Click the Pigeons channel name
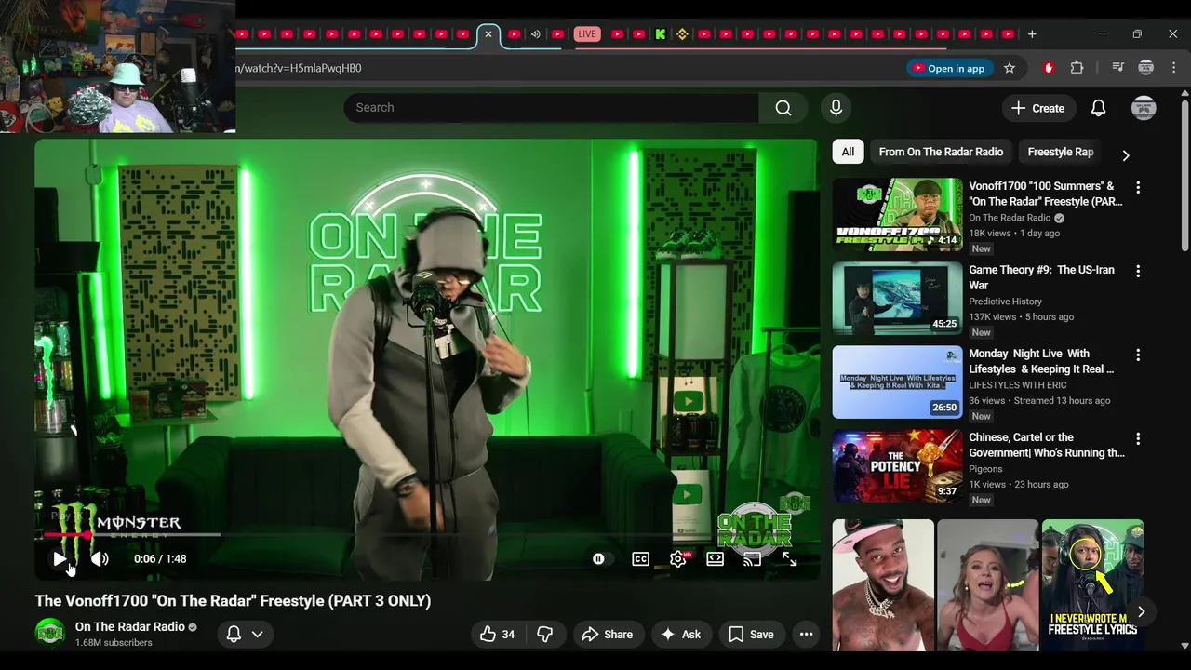The image size is (1191, 670). [x=985, y=469]
